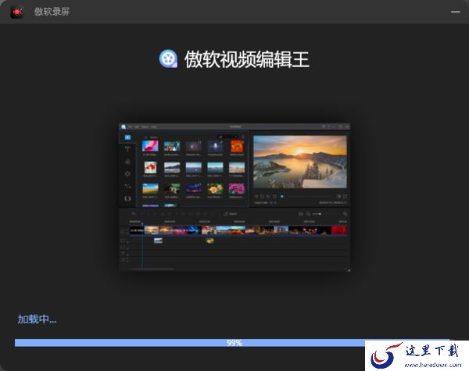469x371 pixels.
Task: Click the video editor preview image
Action: tap(234, 197)
